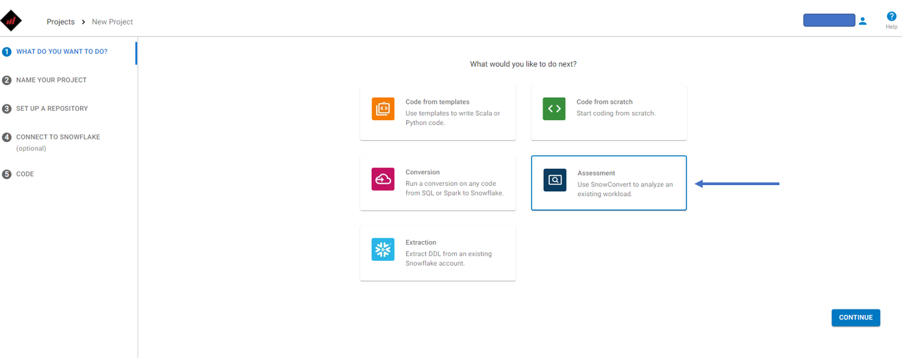Click 'What would you like to do next?' heading
The height and width of the screenshot is (358, 902).
(x=523, y=64)
